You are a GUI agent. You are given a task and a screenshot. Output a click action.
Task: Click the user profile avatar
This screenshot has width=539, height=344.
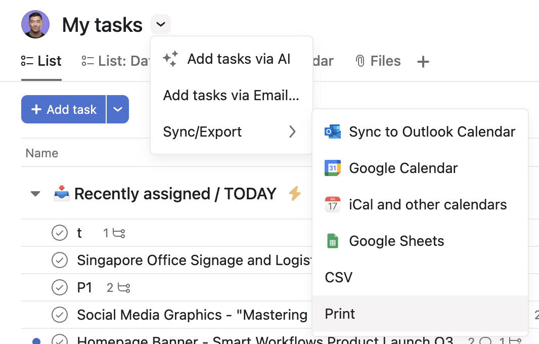[35, 24]
